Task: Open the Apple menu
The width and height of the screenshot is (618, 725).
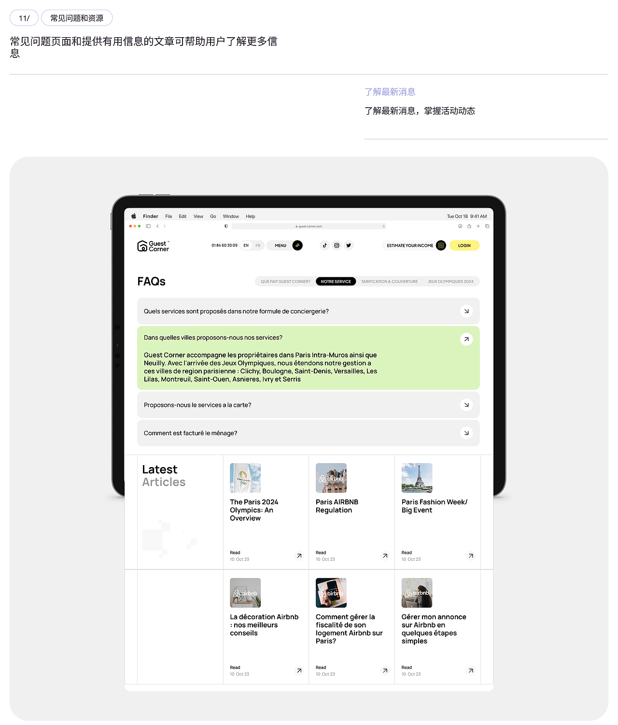Action: click(134, 216)
